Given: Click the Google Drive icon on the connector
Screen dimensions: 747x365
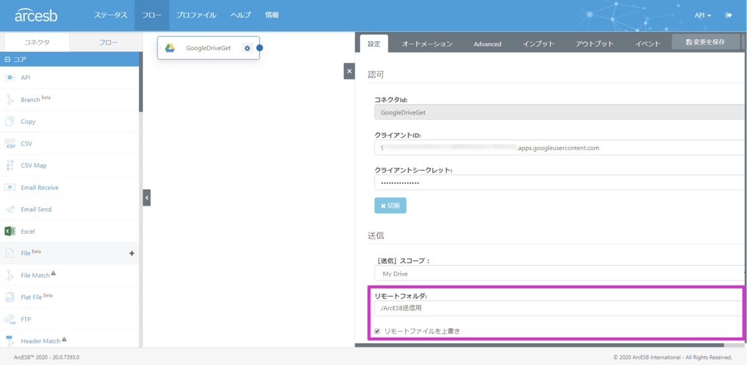Looking at the screenshot, I should point(169,48).
